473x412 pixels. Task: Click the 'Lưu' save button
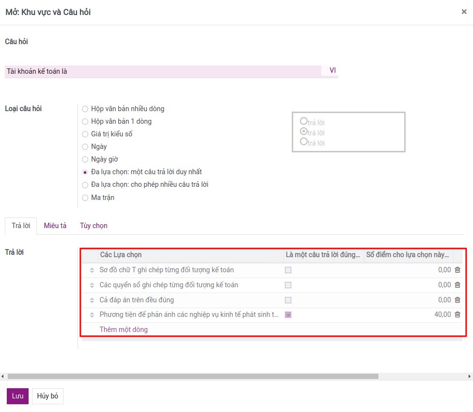[x=17, y=396]
